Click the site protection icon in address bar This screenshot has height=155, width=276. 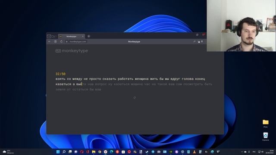(x=199, y=42)
